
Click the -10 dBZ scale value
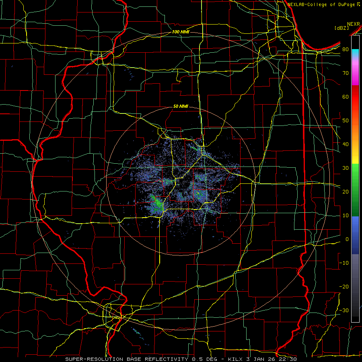point(344,263)
